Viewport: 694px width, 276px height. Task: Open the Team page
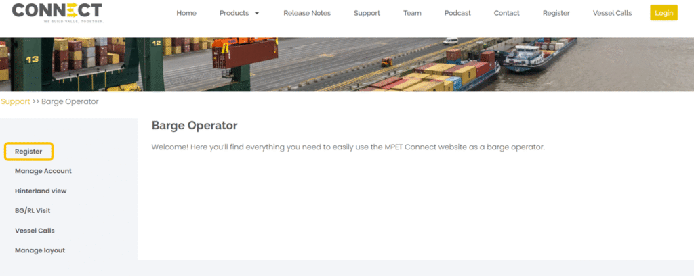412,13
